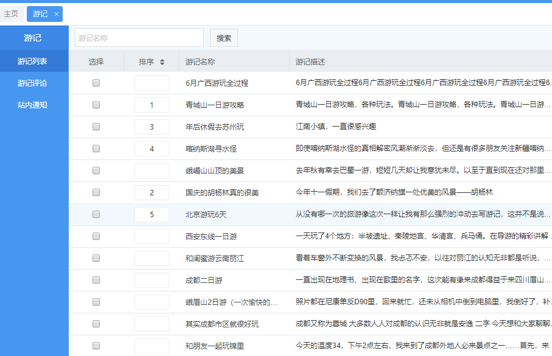Expand the 游记 sidebar header

tap(33, 38)
